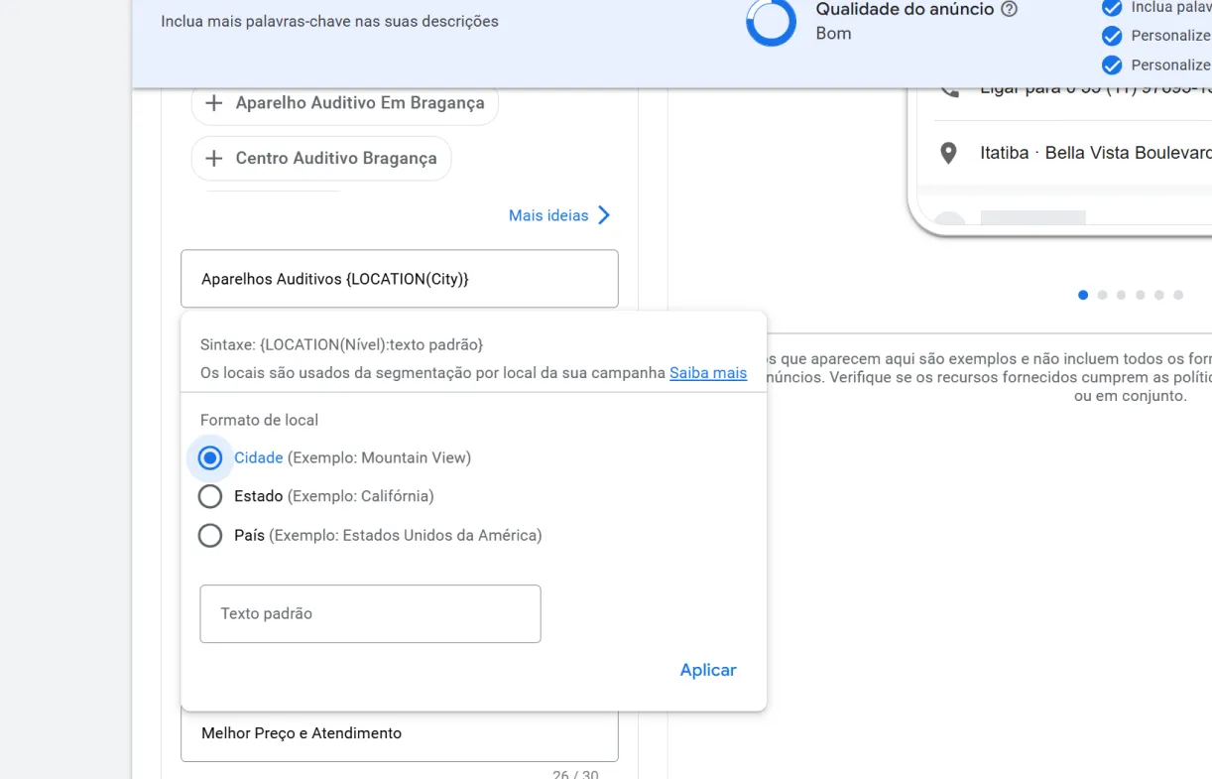
Task: Click the checkmark beside the first Personalize item
Action: 1112,36
